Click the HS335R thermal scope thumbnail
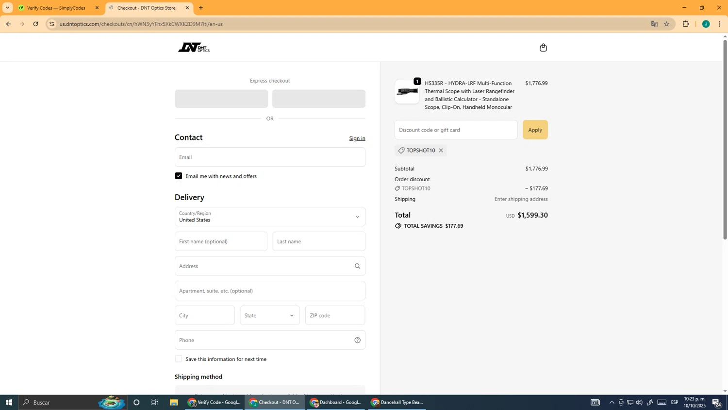728x410 pixels. click(407, 91)
